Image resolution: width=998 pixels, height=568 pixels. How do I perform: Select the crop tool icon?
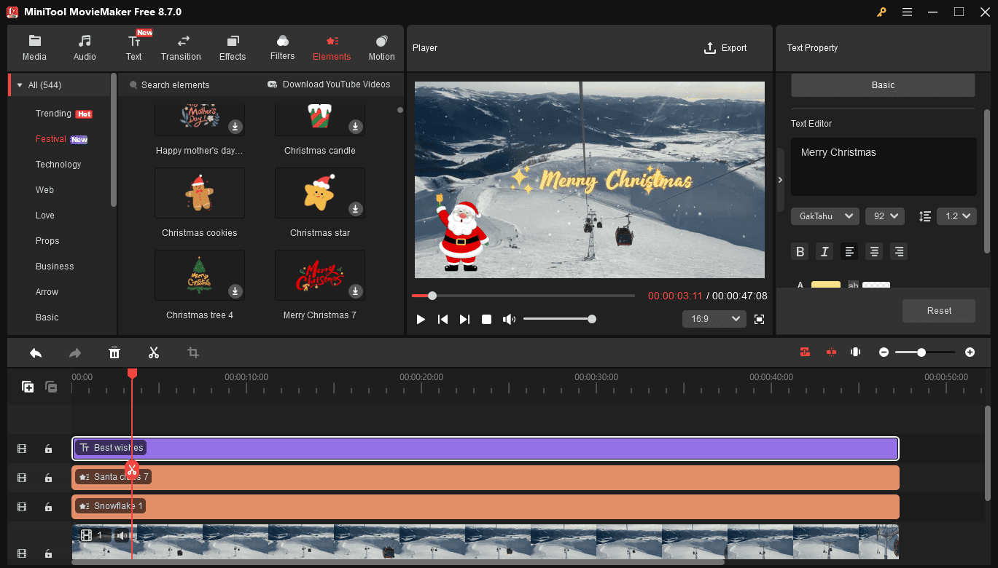[193, 352]
